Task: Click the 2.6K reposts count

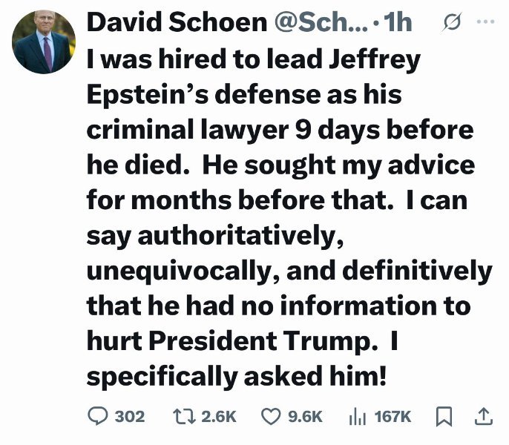Action: click(218, 417)
